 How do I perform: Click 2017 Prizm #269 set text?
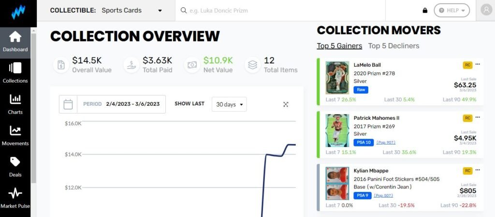(374, 127)
